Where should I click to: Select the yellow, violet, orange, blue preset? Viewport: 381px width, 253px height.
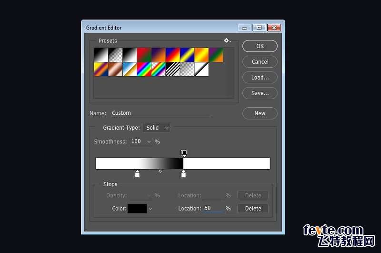coord(101,69)
